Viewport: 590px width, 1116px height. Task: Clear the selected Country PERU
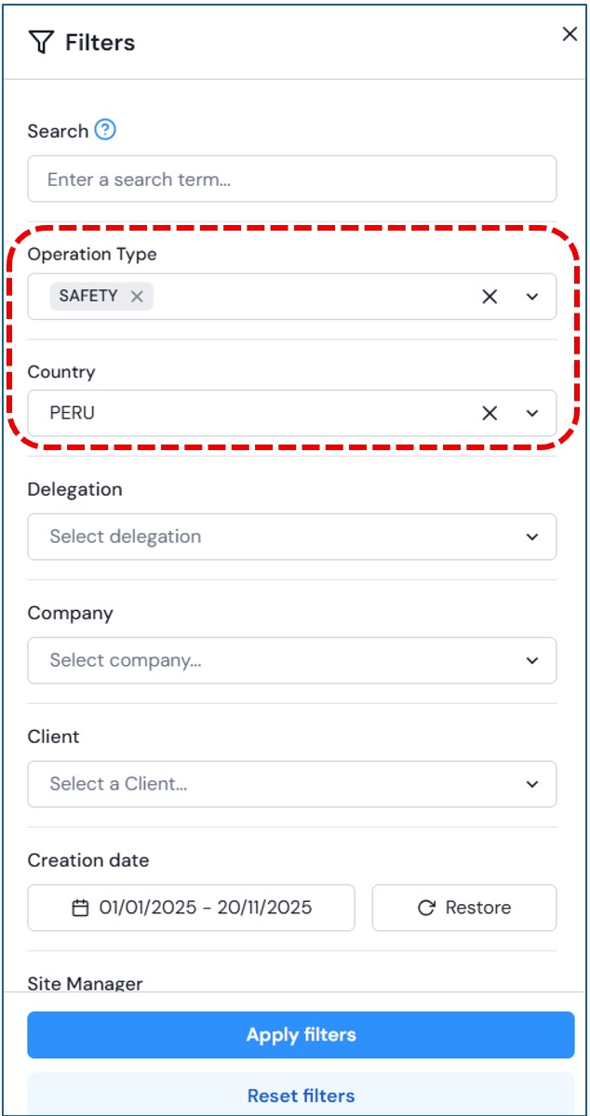tap(489, 413)
